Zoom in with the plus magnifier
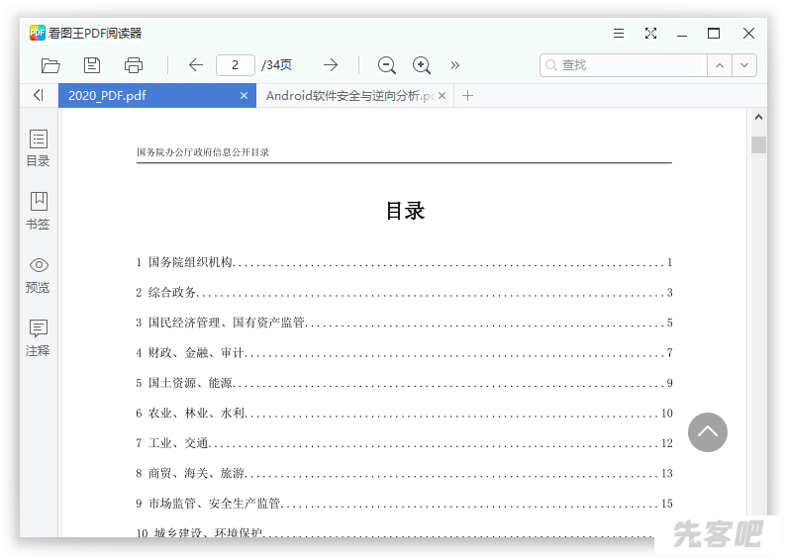This screenshot has height=559, width=787. (x=422, y=65)
